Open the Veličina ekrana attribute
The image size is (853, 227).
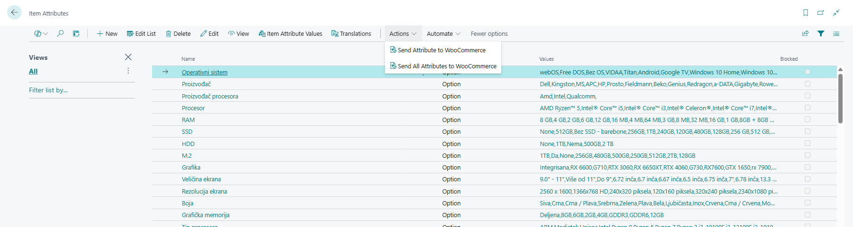(201, 179)
